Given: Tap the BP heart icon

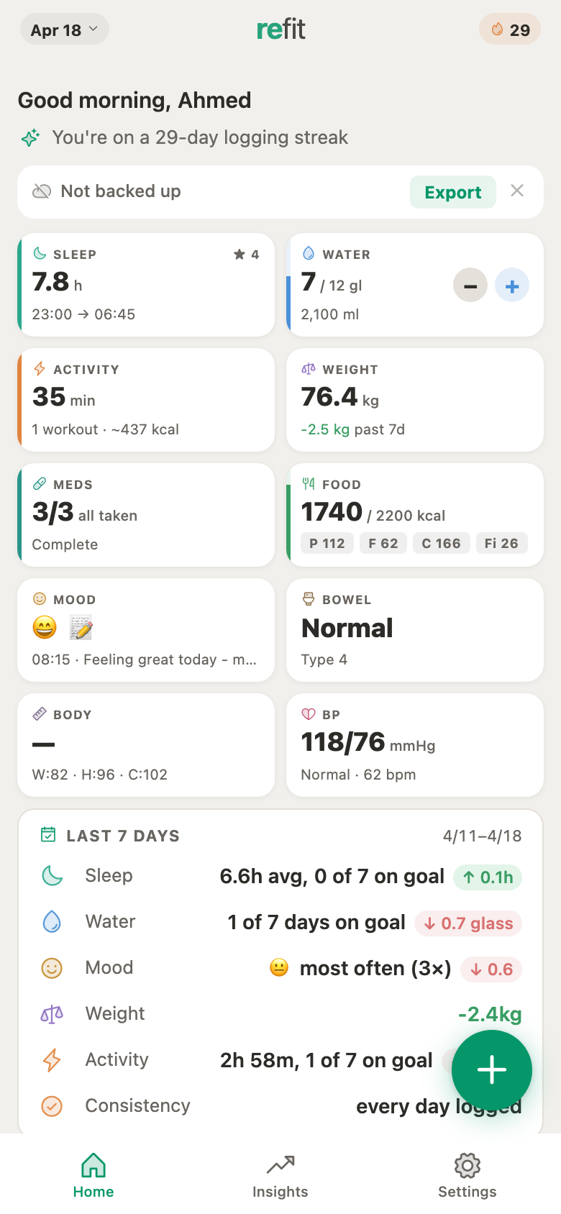Looking at the screenshot, I should click(x=309, y=714).
